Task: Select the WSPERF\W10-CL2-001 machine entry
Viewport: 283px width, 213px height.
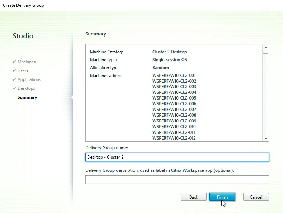Action: point(174,75)
